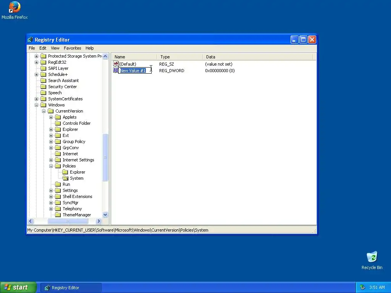
Task: Click the Applets folder icon
Action: point(58,117)
